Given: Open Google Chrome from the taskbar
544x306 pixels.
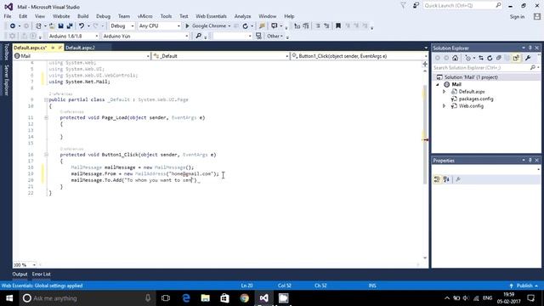Looking at the screenshot, I should coord(245,298).
